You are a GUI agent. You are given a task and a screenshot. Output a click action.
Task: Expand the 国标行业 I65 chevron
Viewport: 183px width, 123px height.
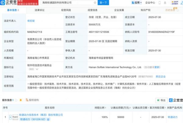click(x=37, y=69)
